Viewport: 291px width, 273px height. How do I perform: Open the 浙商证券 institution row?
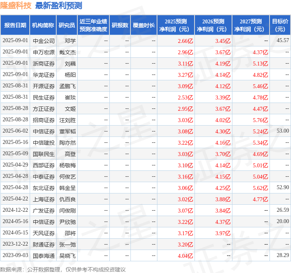tap(44, 64)
